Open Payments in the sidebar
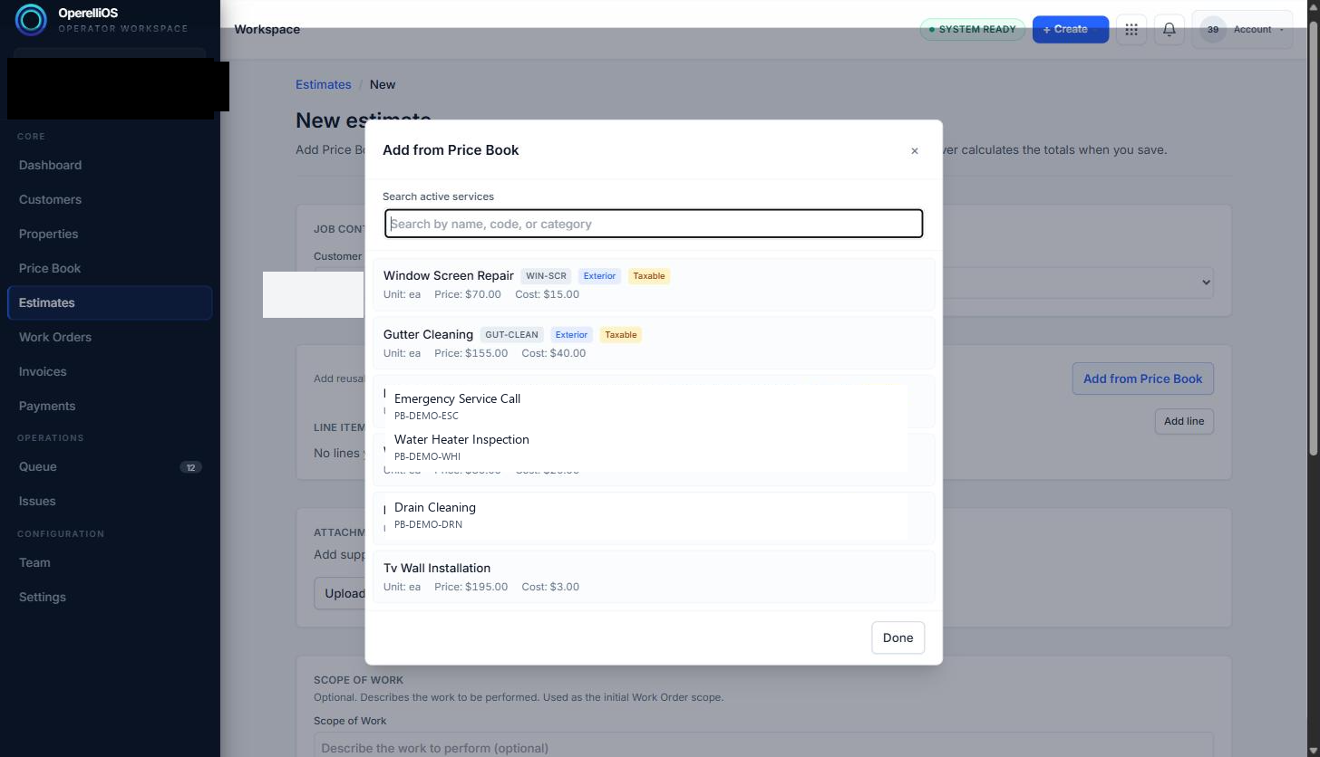This screenshot has width=1320, height=757. pos(110,406)
